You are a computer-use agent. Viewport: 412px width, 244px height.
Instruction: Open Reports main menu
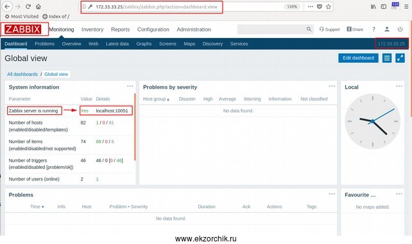tap(121, 30)
